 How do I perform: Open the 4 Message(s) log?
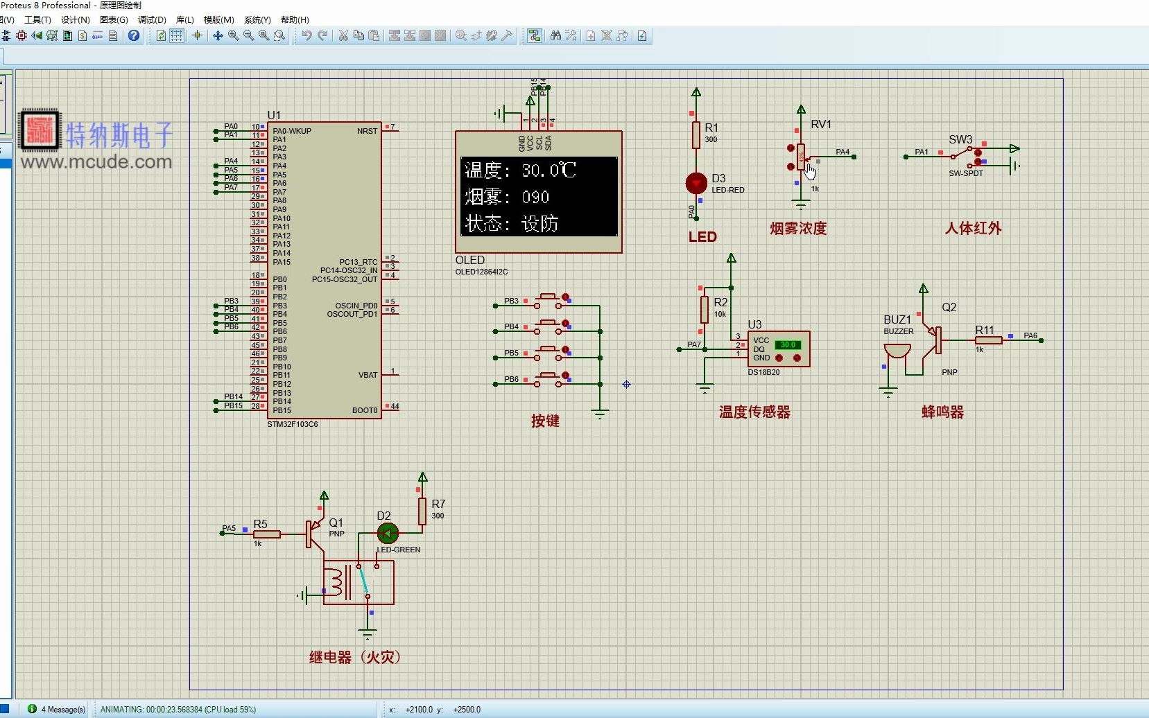pos(57,709)
